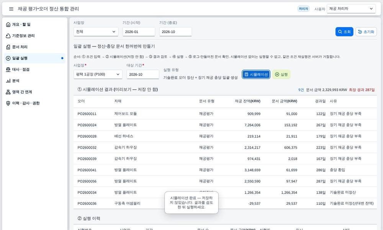Screen dimensions: 383x230
Task: Open the 평택 1공장 (P100) plant dropdown
Action: pyautogui.click(x=98, y=74)
